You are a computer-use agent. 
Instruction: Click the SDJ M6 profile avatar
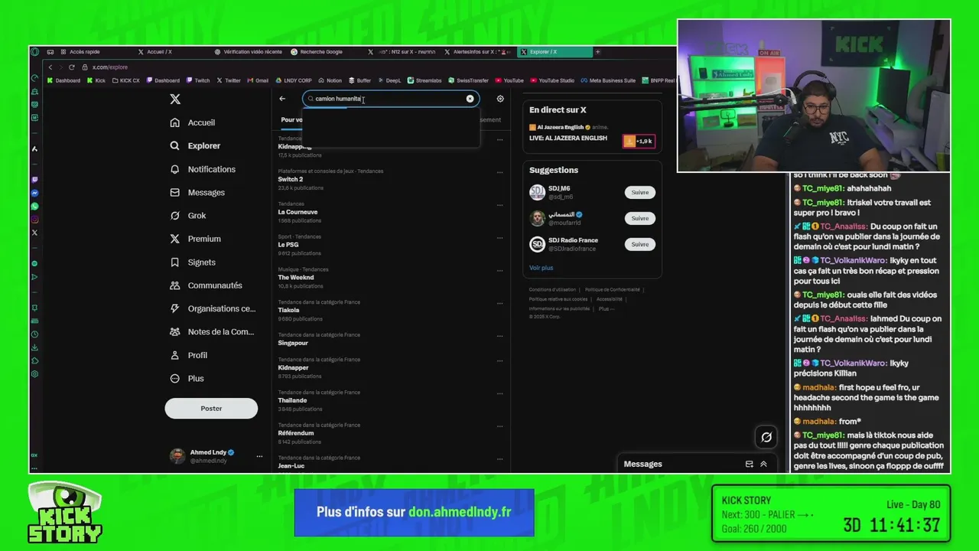coord(537,192)
